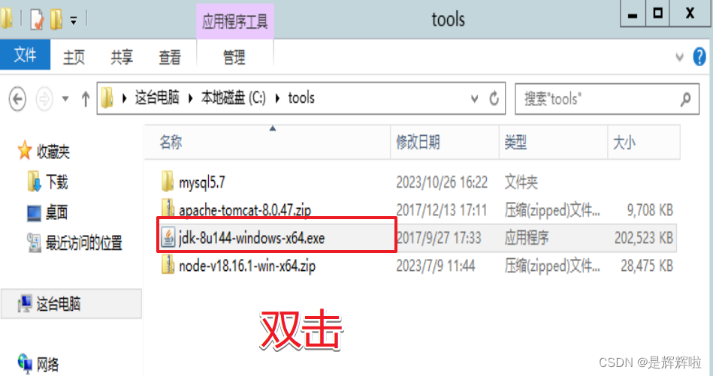Image resolution: width=713 pixels, height=376 pixels.
Task: Open the help question mark icon
Action: tap(699, 57)
